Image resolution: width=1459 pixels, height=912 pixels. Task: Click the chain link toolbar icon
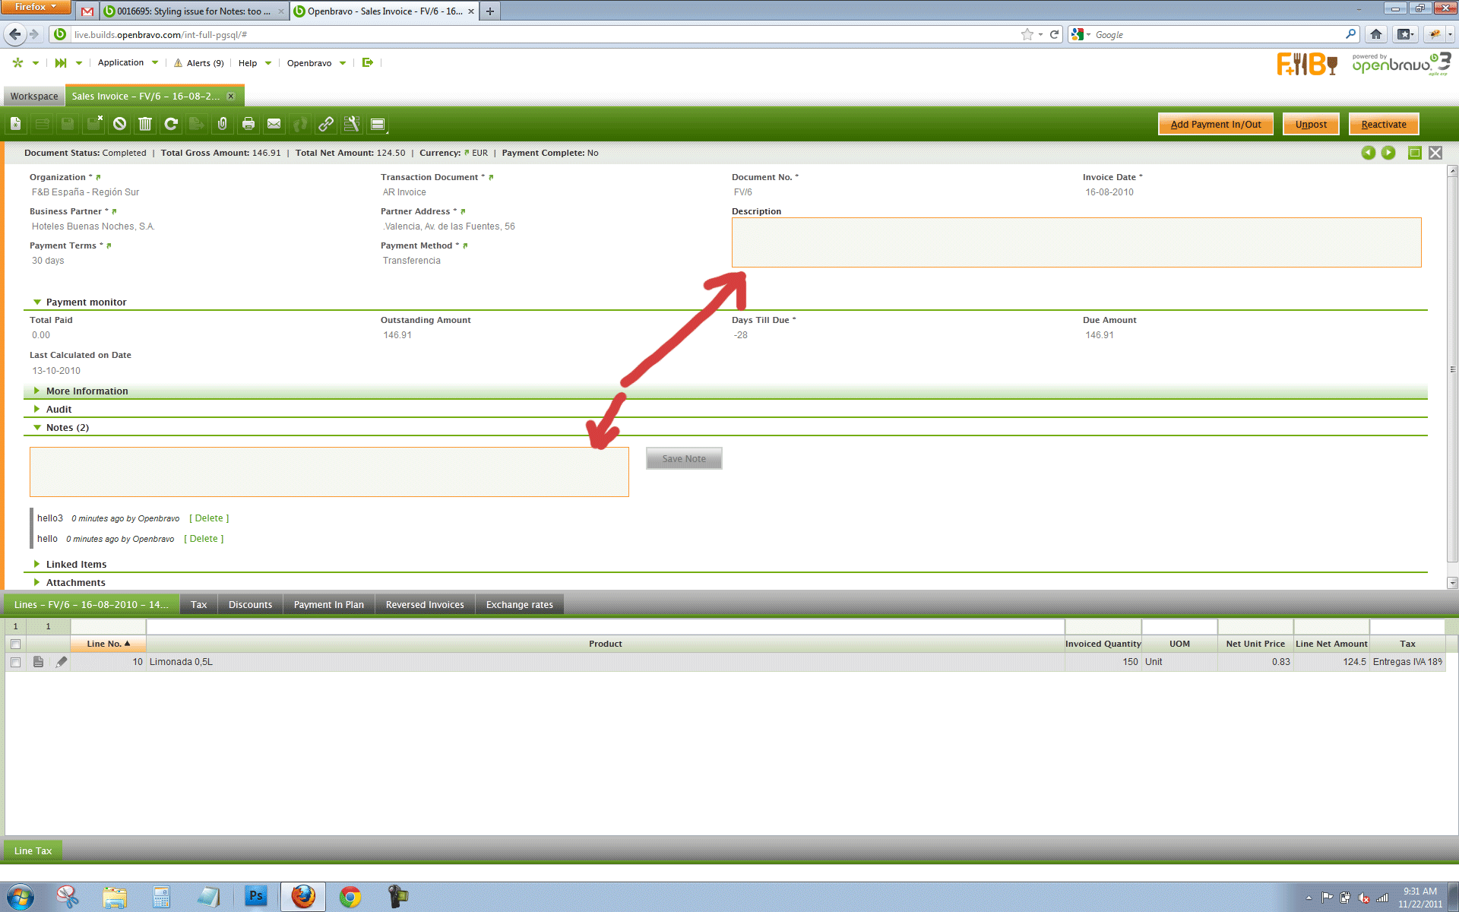click(326, 124)
